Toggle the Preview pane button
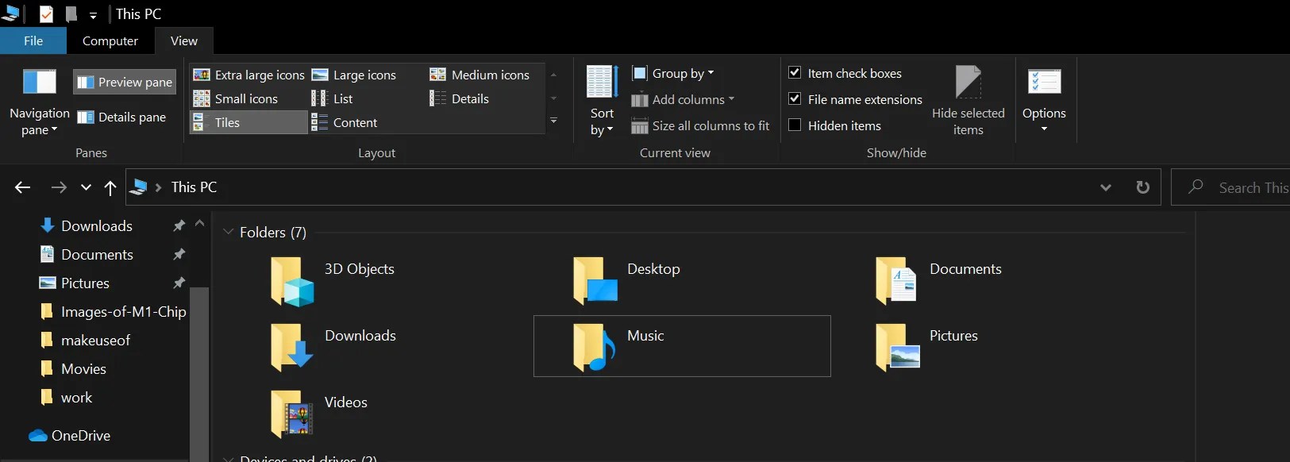Screen dimensions: 1290x462 tap(125, 82)
